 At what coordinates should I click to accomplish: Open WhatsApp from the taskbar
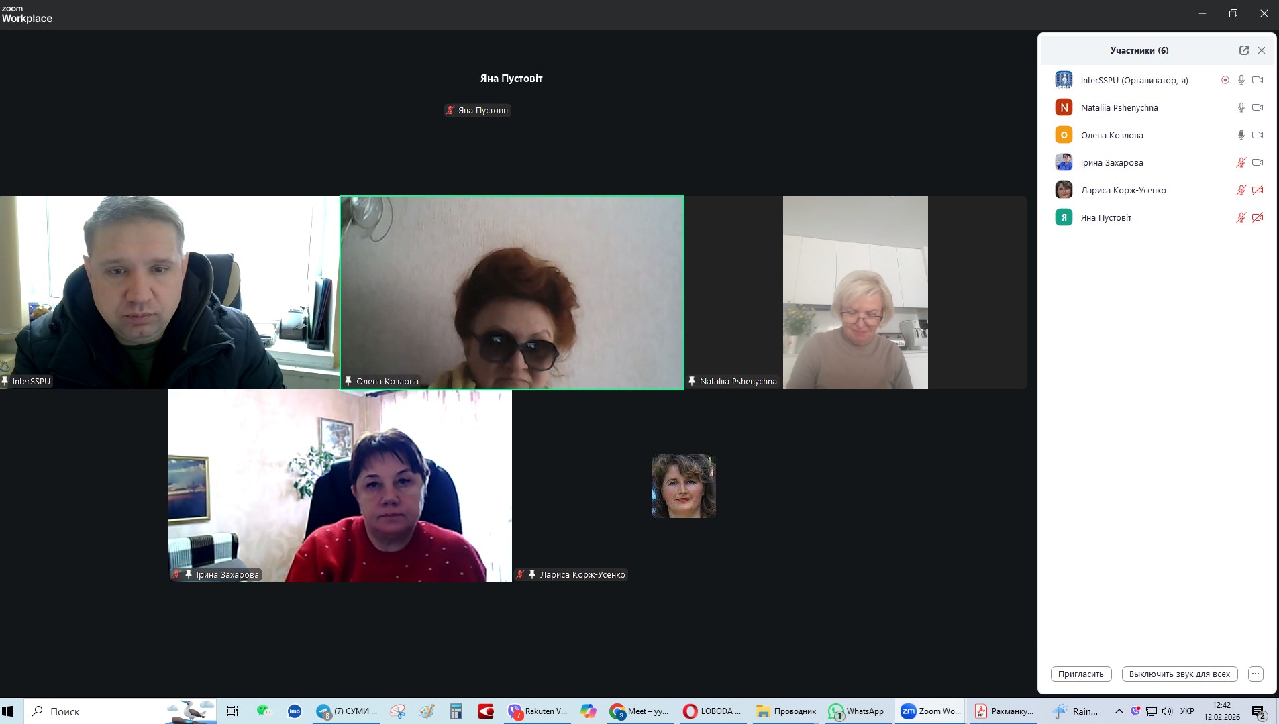coord(856,711)
